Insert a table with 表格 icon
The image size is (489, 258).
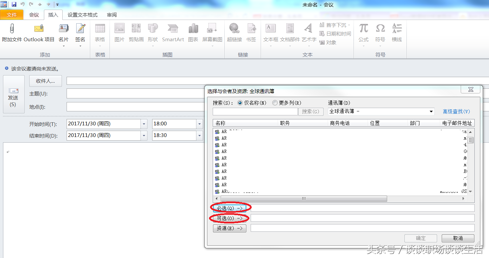(x=100, y=29)
